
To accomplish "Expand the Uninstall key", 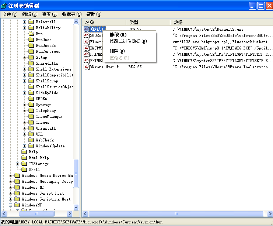I will pos(25,129).
